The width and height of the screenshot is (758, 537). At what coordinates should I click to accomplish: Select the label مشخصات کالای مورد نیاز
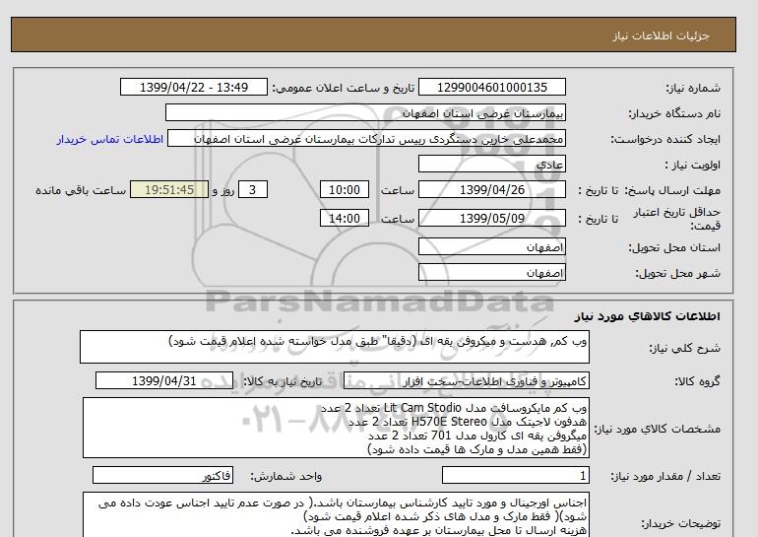pos(657,429)
